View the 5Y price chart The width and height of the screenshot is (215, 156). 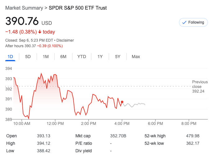click(118, 57)
